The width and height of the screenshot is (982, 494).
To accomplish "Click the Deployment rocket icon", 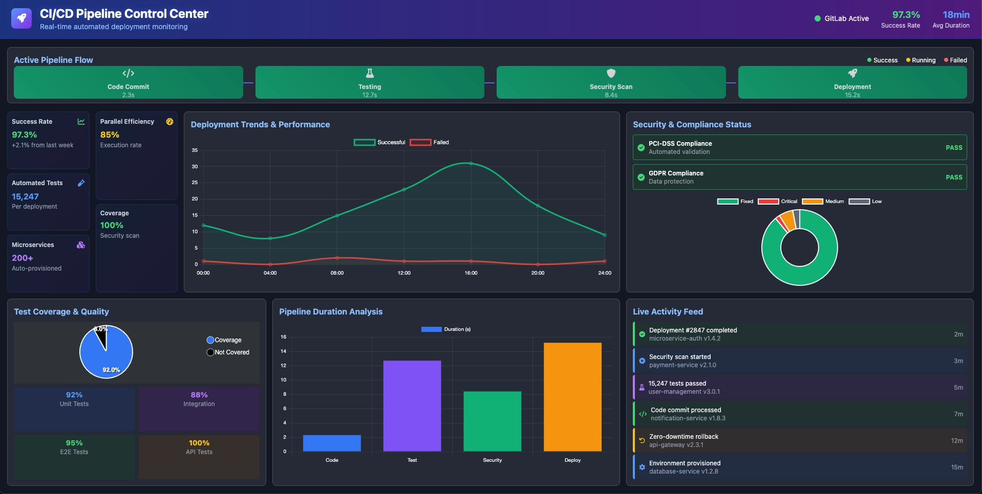I will pos(852,73).
